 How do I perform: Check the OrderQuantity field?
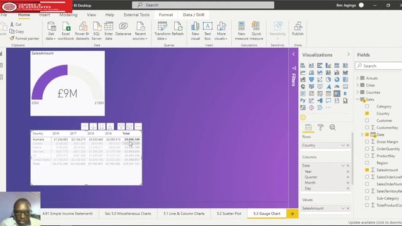(x=367, y=149)
